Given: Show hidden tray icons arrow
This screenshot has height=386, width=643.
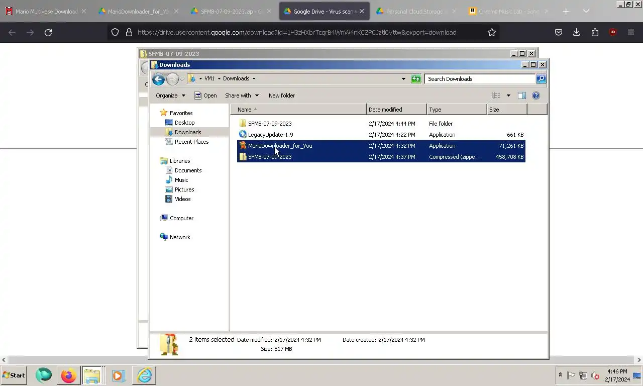Looking at the screenshot, I should (x=560, y=375).
